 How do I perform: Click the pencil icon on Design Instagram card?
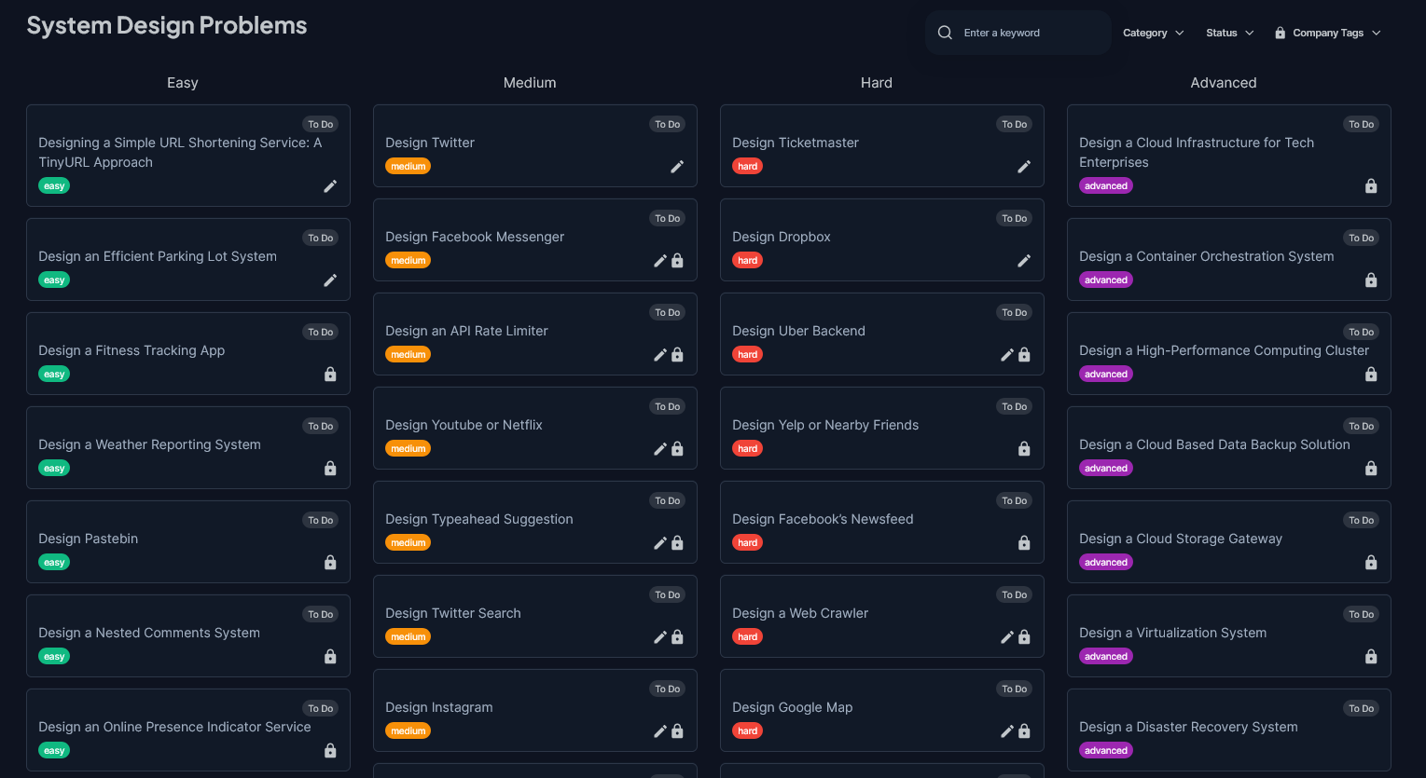tap(660, 731)
